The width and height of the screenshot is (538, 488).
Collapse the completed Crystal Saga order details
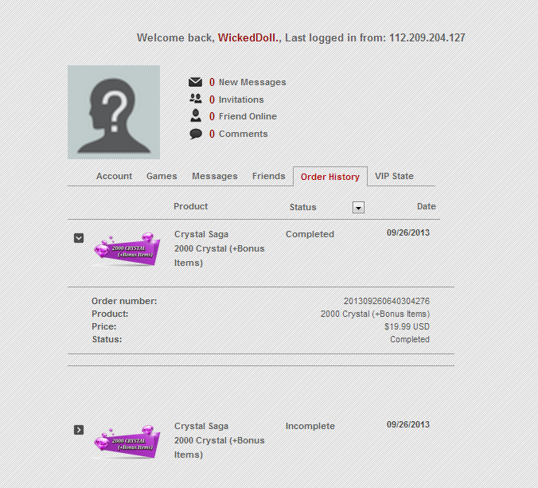pos(79,238)
